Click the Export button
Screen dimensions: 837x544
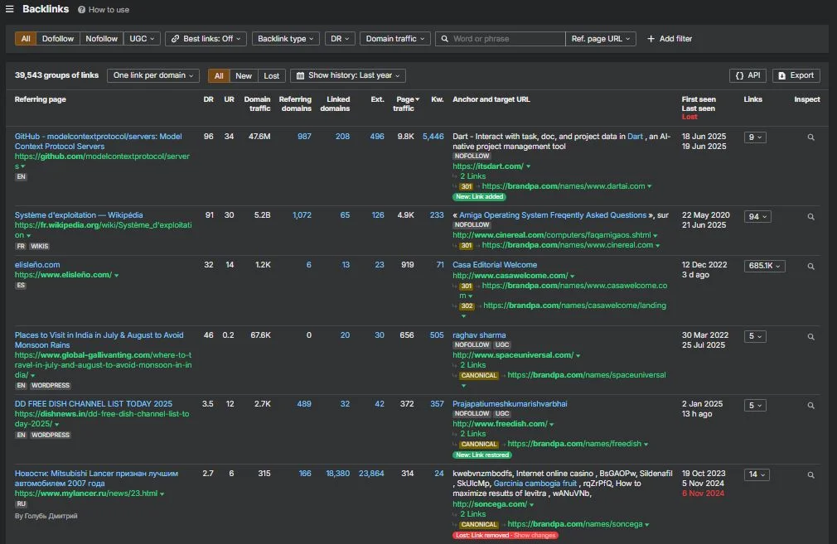[x=796, y=75]
